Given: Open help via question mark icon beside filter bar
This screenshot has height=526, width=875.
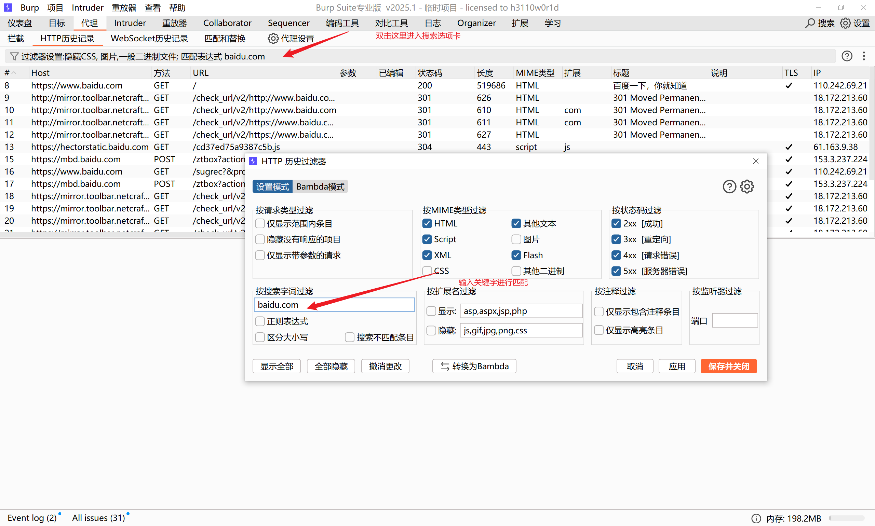Looking at the screenshot, I should click(847, 56).
